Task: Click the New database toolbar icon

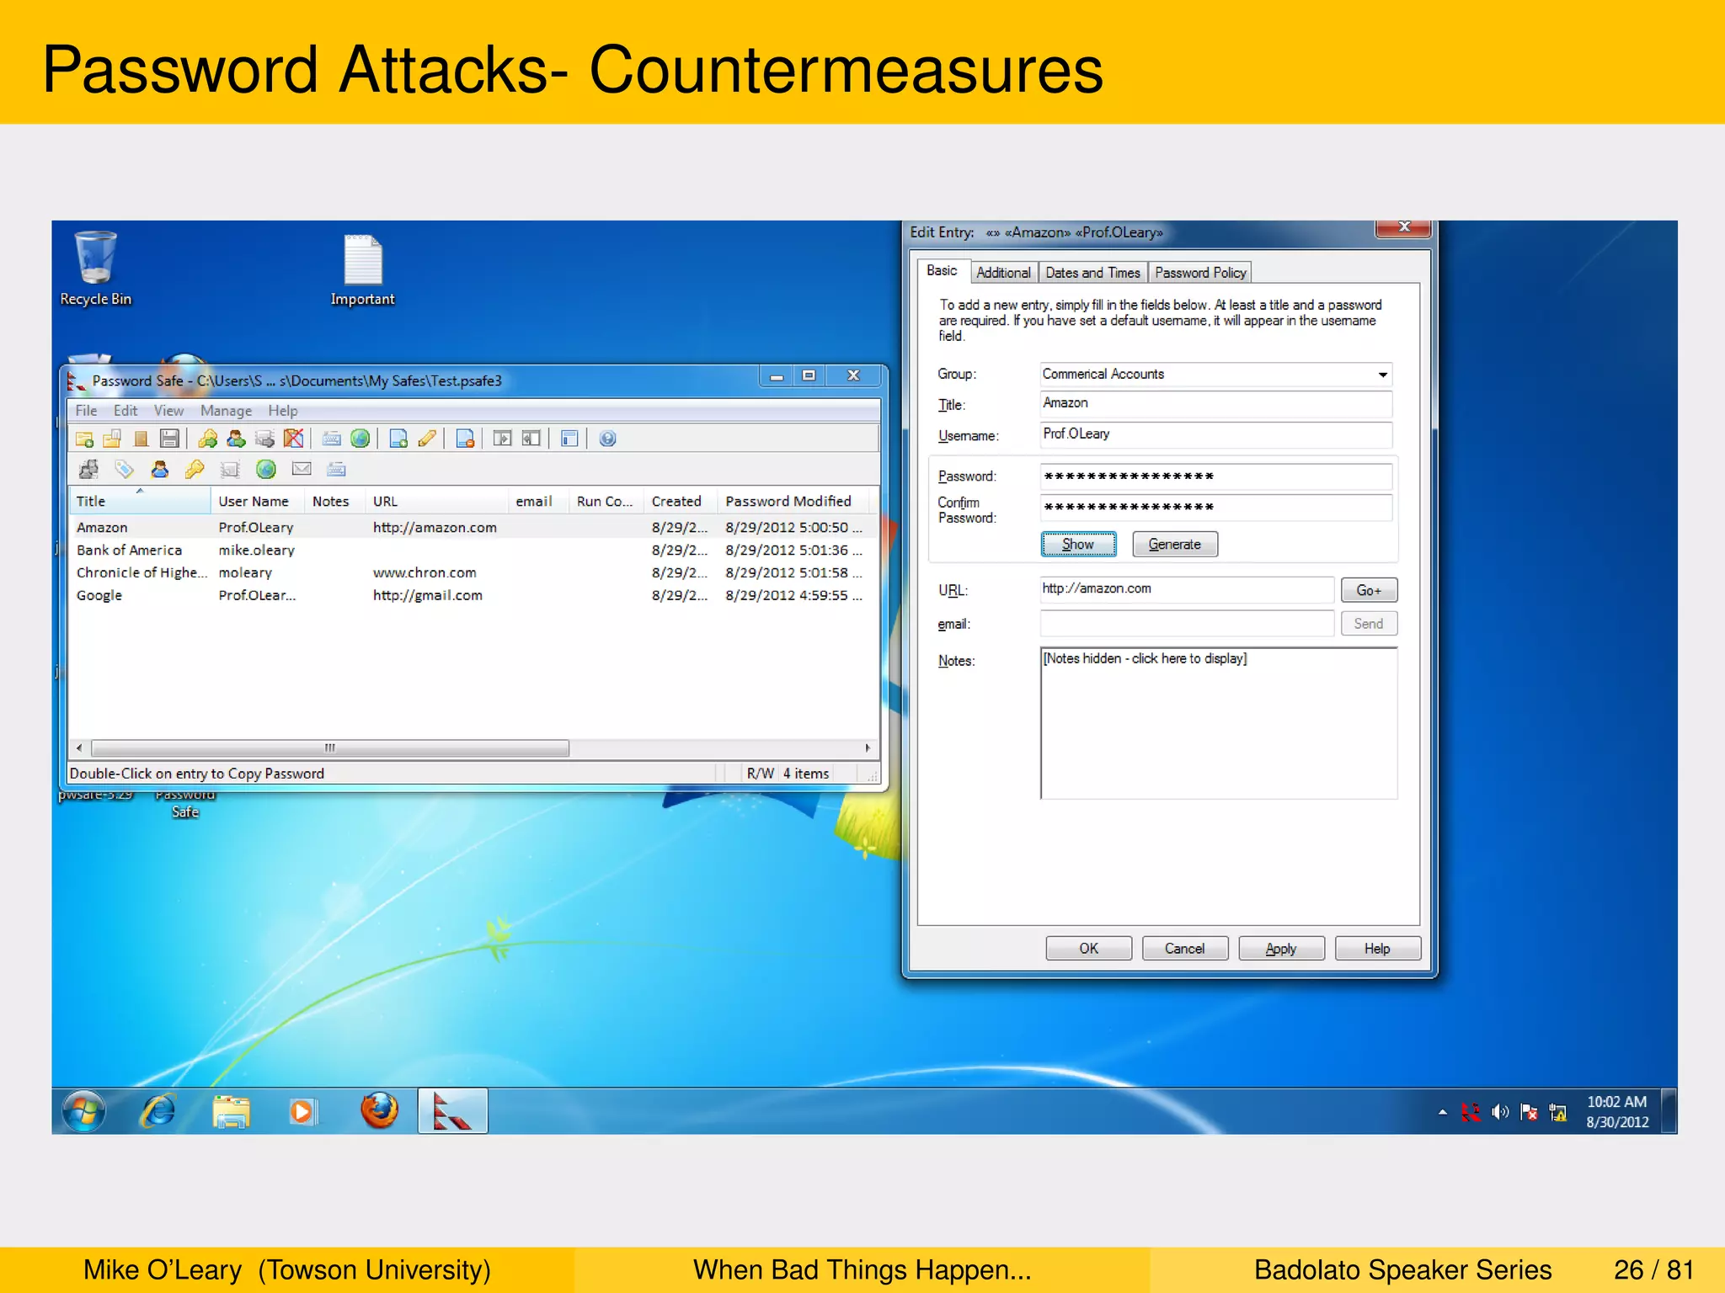Action: click(84, 439)
